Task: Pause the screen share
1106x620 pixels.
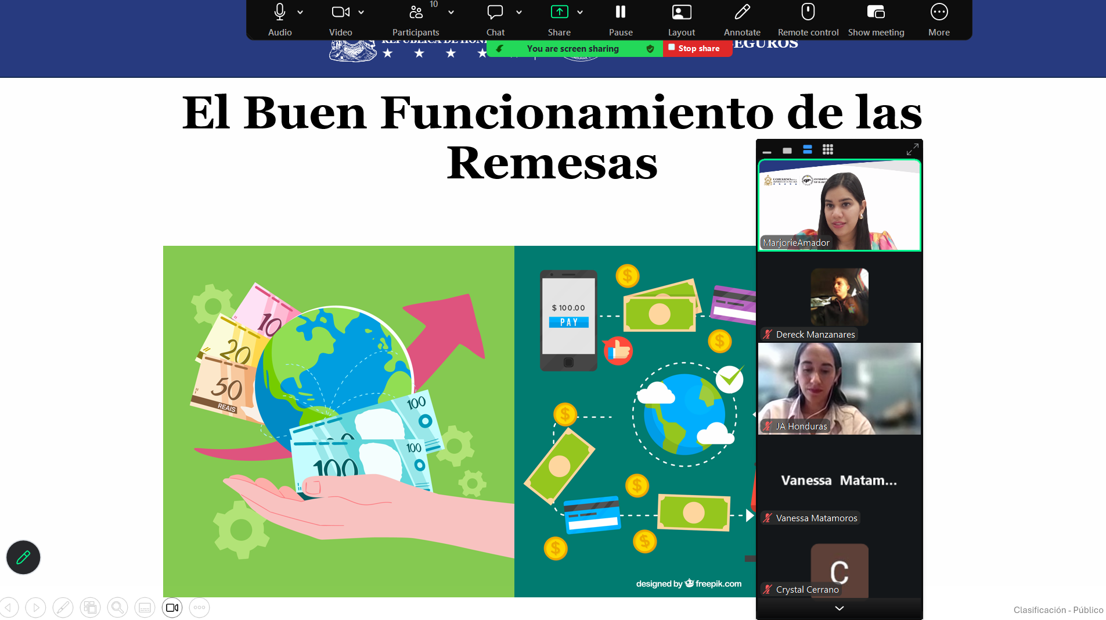Action: [x=620, y=19]
